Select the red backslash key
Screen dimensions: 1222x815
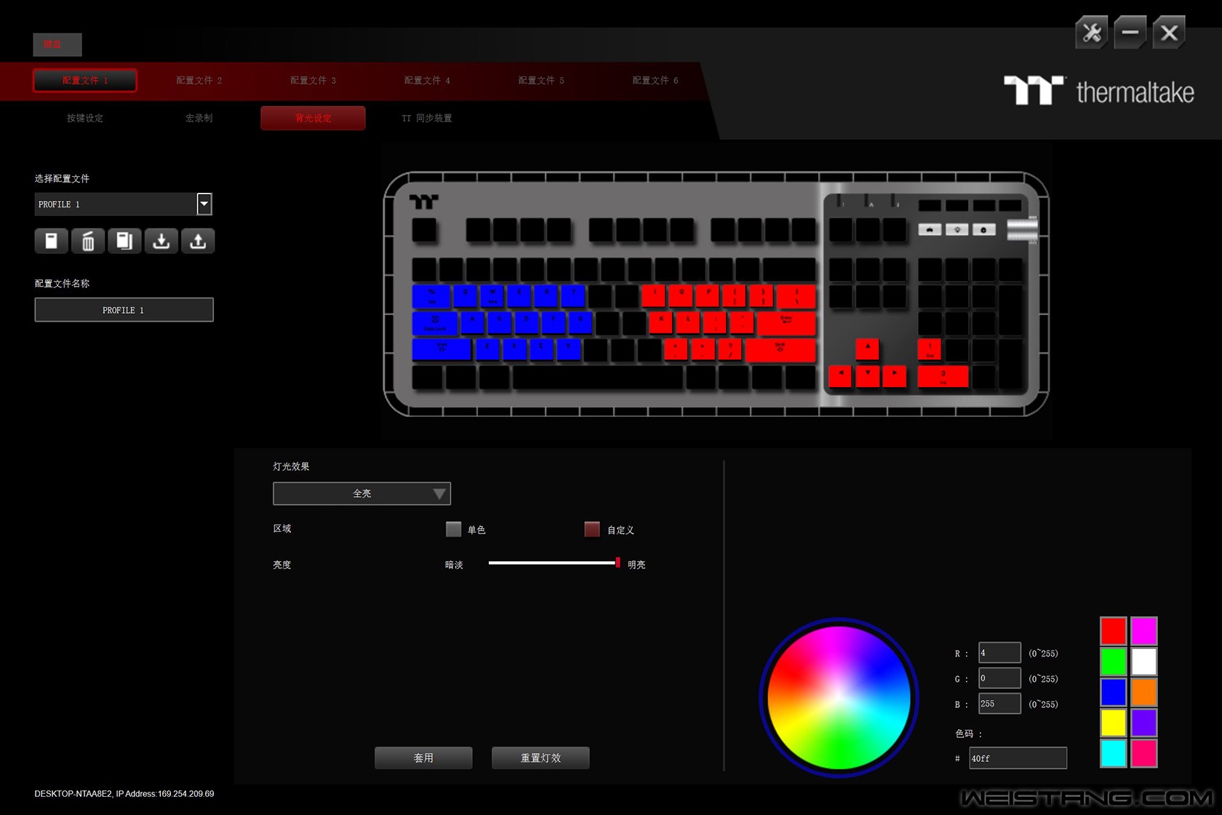tap(796, 296)
